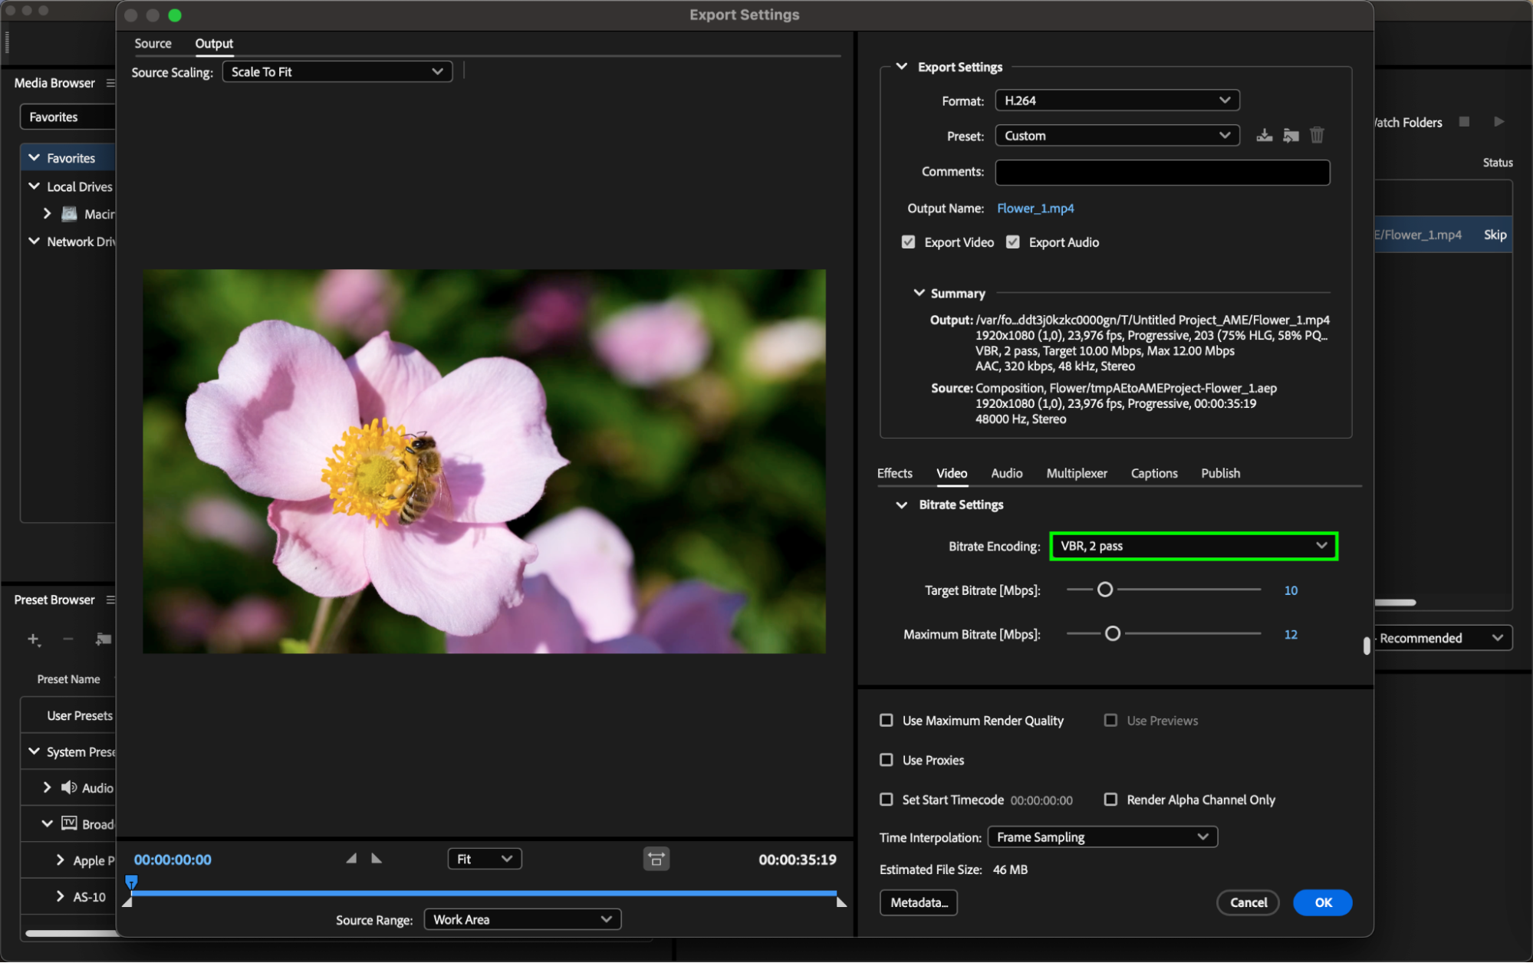Uncheck the Export Video checkbox
This screenshot has height=963, width=1533.
pyautogui.click(x=909, y=242)
